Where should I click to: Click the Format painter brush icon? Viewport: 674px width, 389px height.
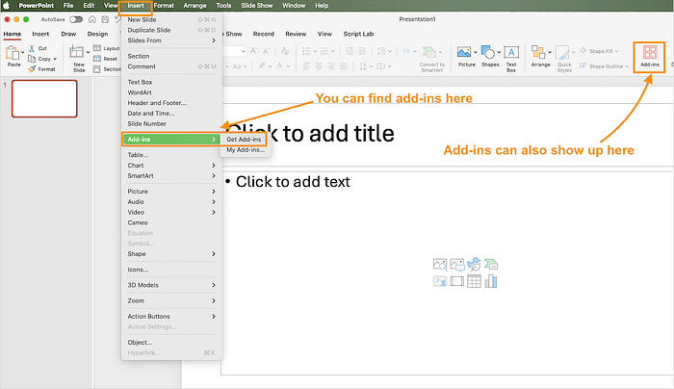pos(32,68)
